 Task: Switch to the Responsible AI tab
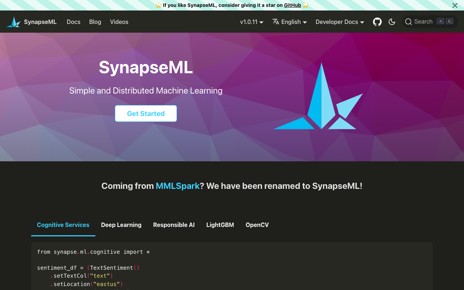click(174, 225)
